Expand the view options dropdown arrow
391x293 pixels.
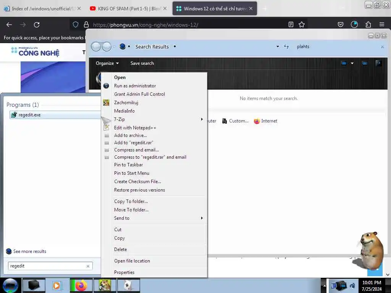click(352, 63)
